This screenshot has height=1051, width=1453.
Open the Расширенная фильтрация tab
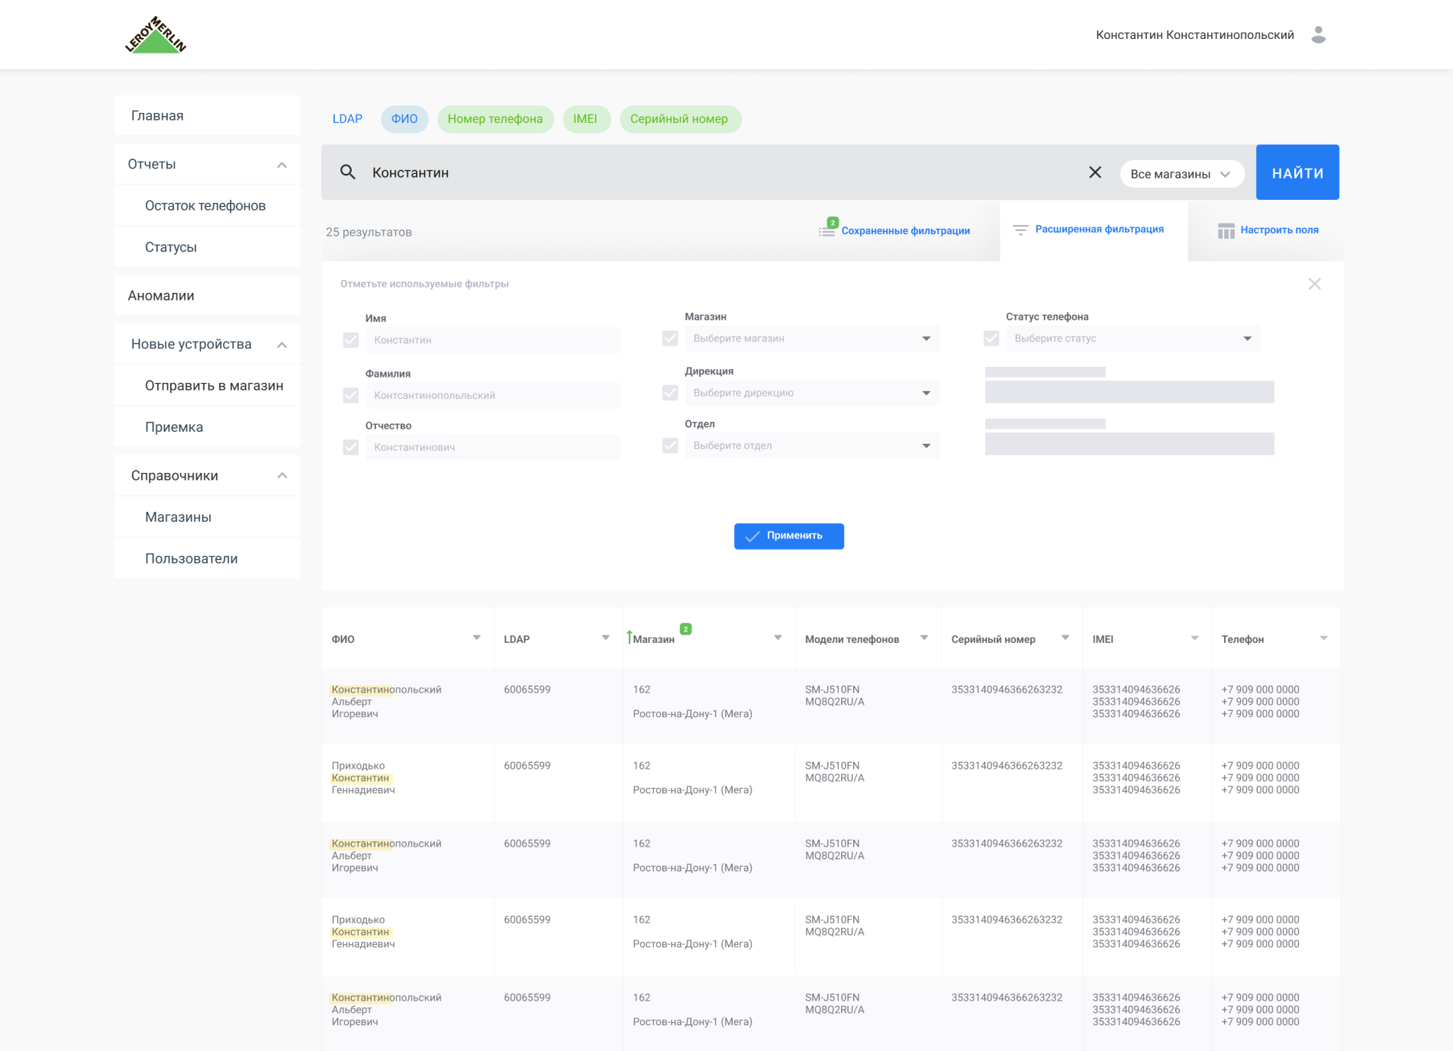click(x=1094, y=231)
